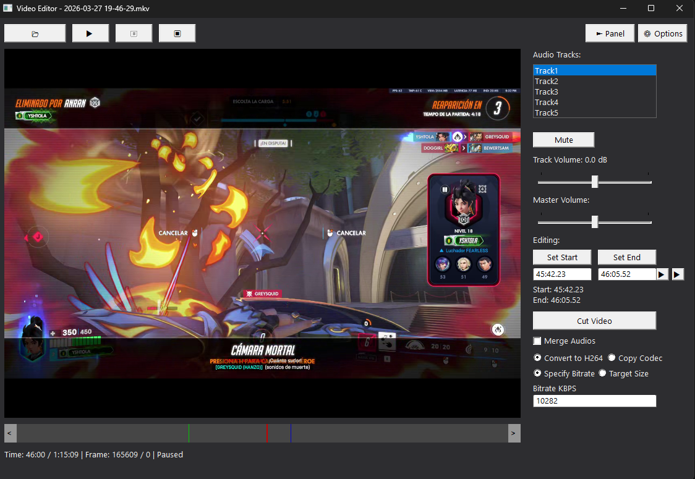695x479 pixels.
Task: Click the End: 46:05.52 label
Action: point(556,300)
